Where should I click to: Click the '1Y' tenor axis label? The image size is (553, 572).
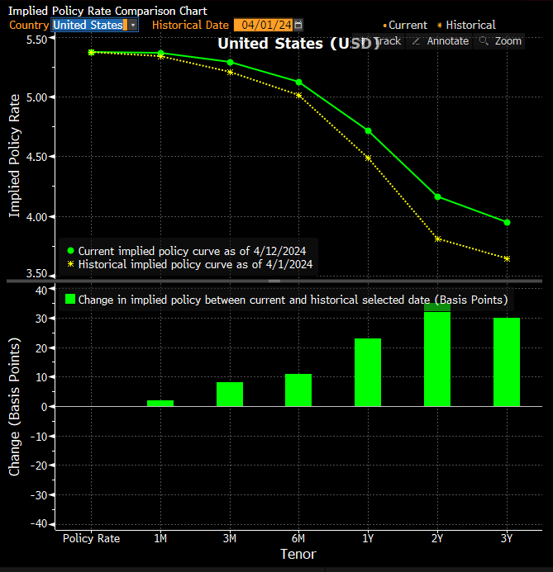(x=368, y=538)
